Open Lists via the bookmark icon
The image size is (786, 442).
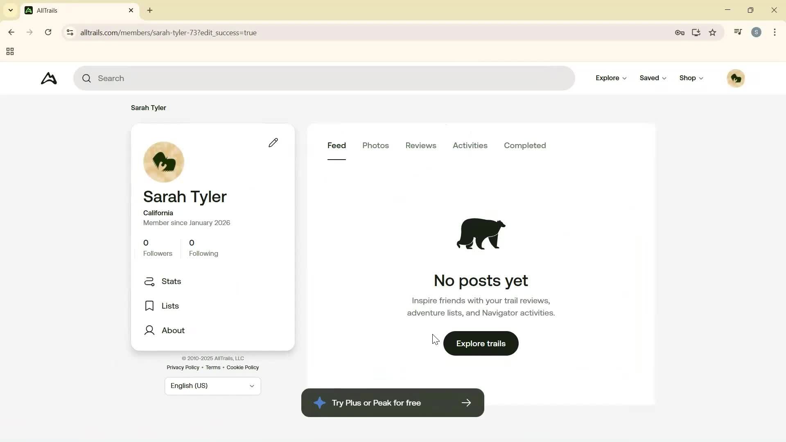[149, 306]
